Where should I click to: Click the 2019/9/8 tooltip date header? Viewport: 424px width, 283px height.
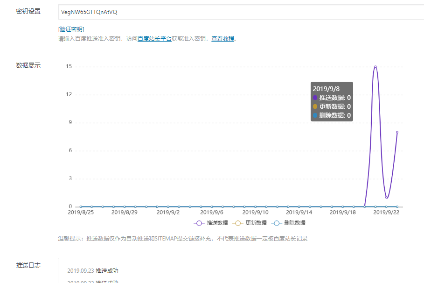pos(326,89)
